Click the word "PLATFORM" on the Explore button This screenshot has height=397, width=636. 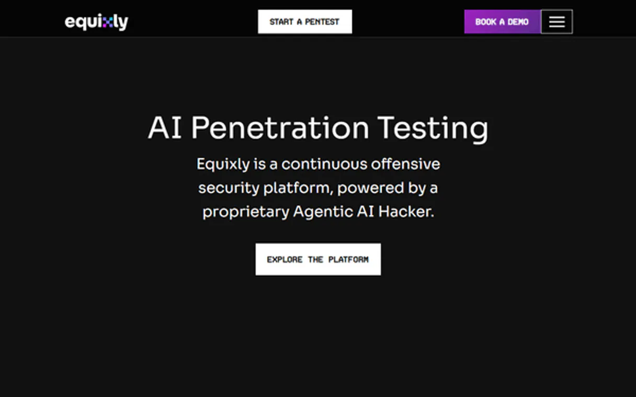348,260
